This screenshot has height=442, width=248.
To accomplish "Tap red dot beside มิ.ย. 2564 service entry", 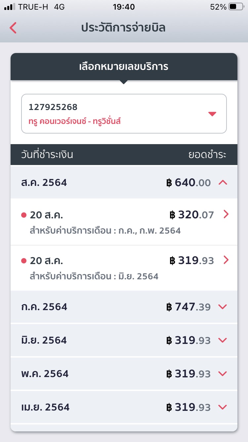I will [24, 261].
